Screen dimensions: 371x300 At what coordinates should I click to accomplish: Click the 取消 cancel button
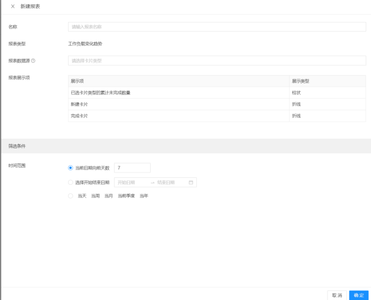tap(337, 295)
